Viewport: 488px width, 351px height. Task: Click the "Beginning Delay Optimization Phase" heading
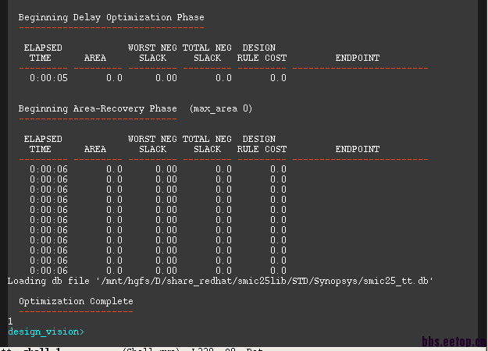click(x=112, y=16)
